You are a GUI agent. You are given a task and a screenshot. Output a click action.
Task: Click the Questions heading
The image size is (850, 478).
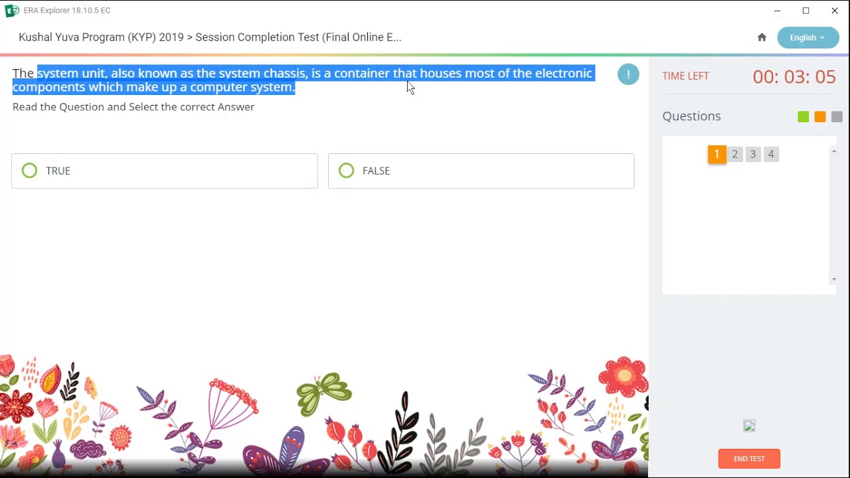pos(691,116)
